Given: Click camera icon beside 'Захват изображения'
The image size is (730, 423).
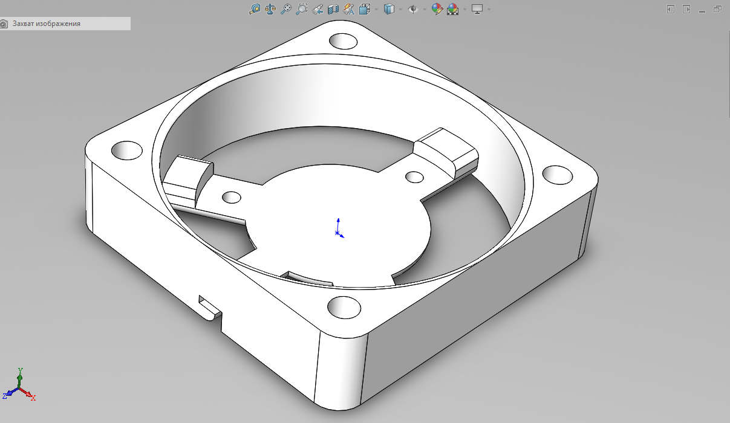Looking at the screenshot, I should tap(4, 24).
